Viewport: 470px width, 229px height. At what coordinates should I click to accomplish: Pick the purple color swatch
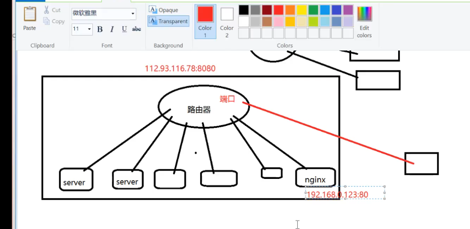pyautogui.click(x=348, y=10)
